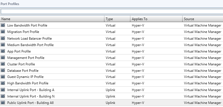Screen dimensions: 223x107
Task: Click the icon beside Medium Bandwidth Port Profile
Action: 3,45
